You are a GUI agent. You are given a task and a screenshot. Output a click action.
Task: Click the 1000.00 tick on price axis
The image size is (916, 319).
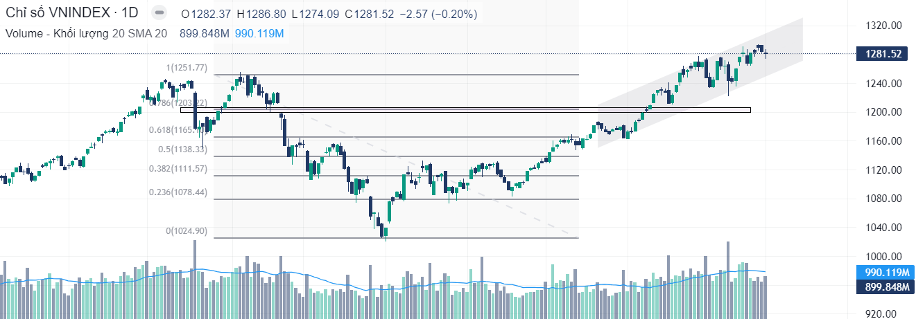[x=882, y=256]
